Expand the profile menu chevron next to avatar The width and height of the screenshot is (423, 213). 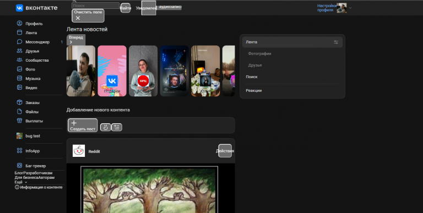[350, 8]
